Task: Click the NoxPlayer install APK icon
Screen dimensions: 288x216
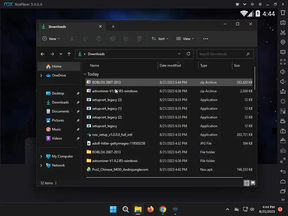Action: (x=283, y=91)
